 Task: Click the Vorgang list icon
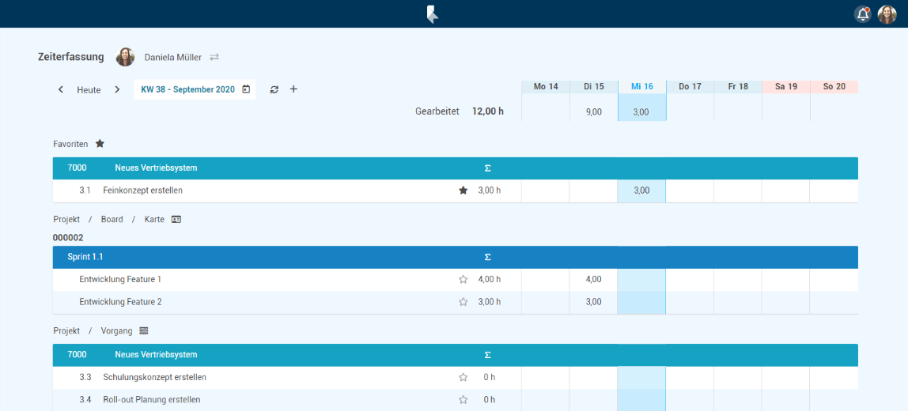click(144, 331)
